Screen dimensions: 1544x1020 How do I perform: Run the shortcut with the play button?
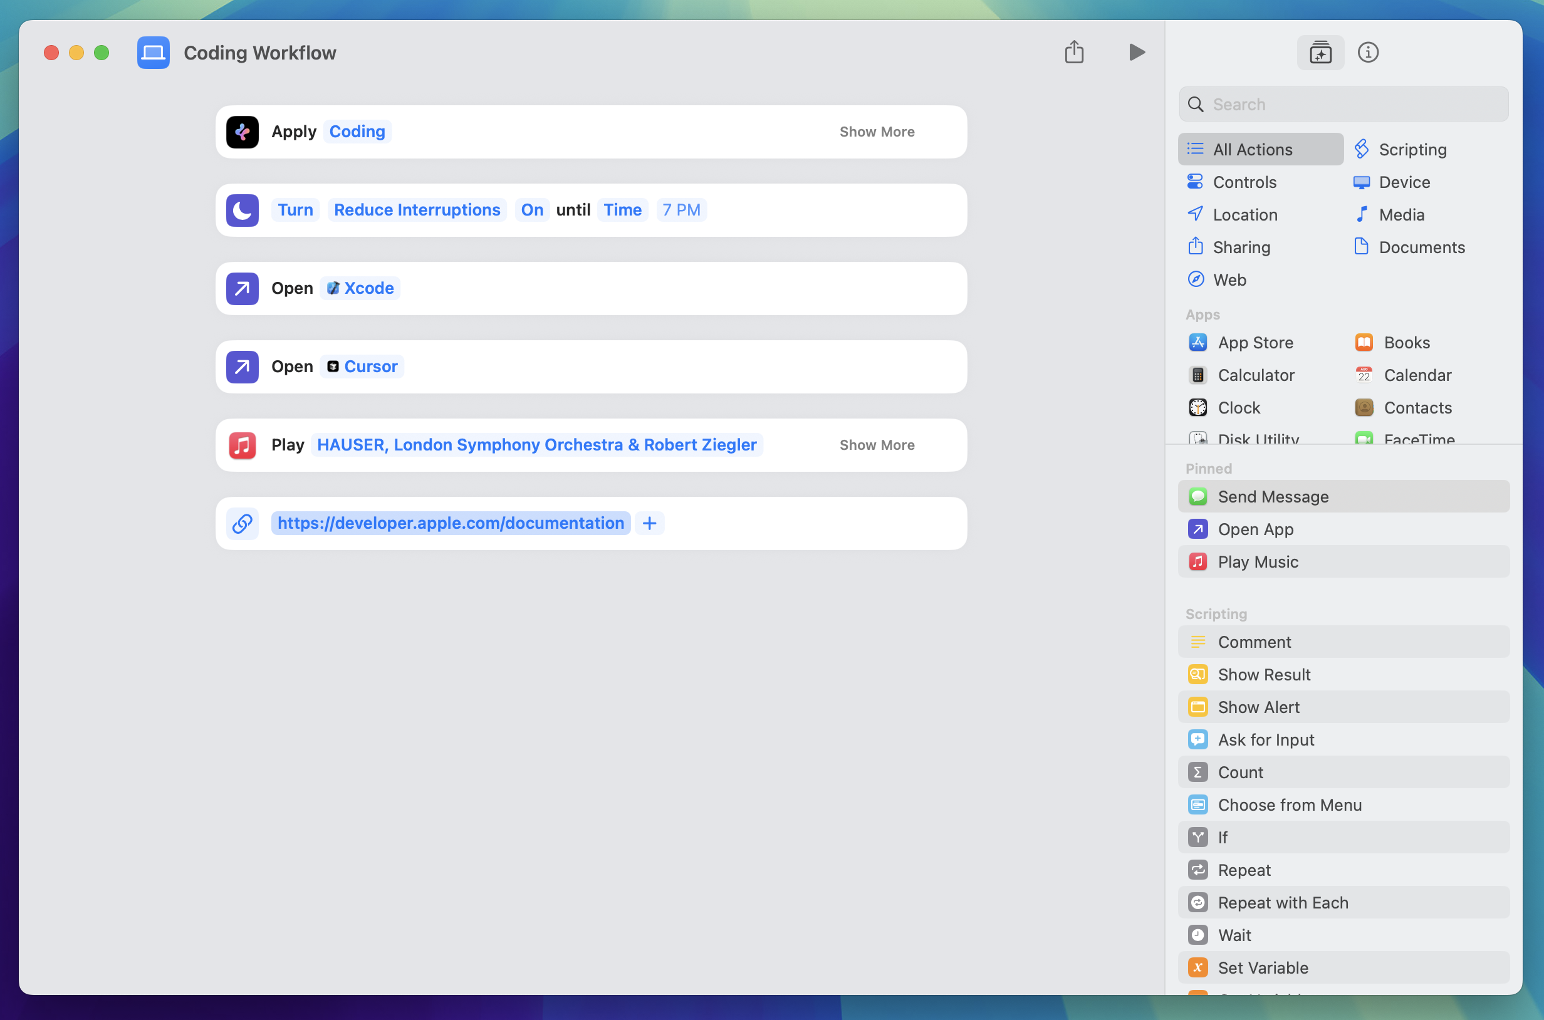click(1136, 52)
